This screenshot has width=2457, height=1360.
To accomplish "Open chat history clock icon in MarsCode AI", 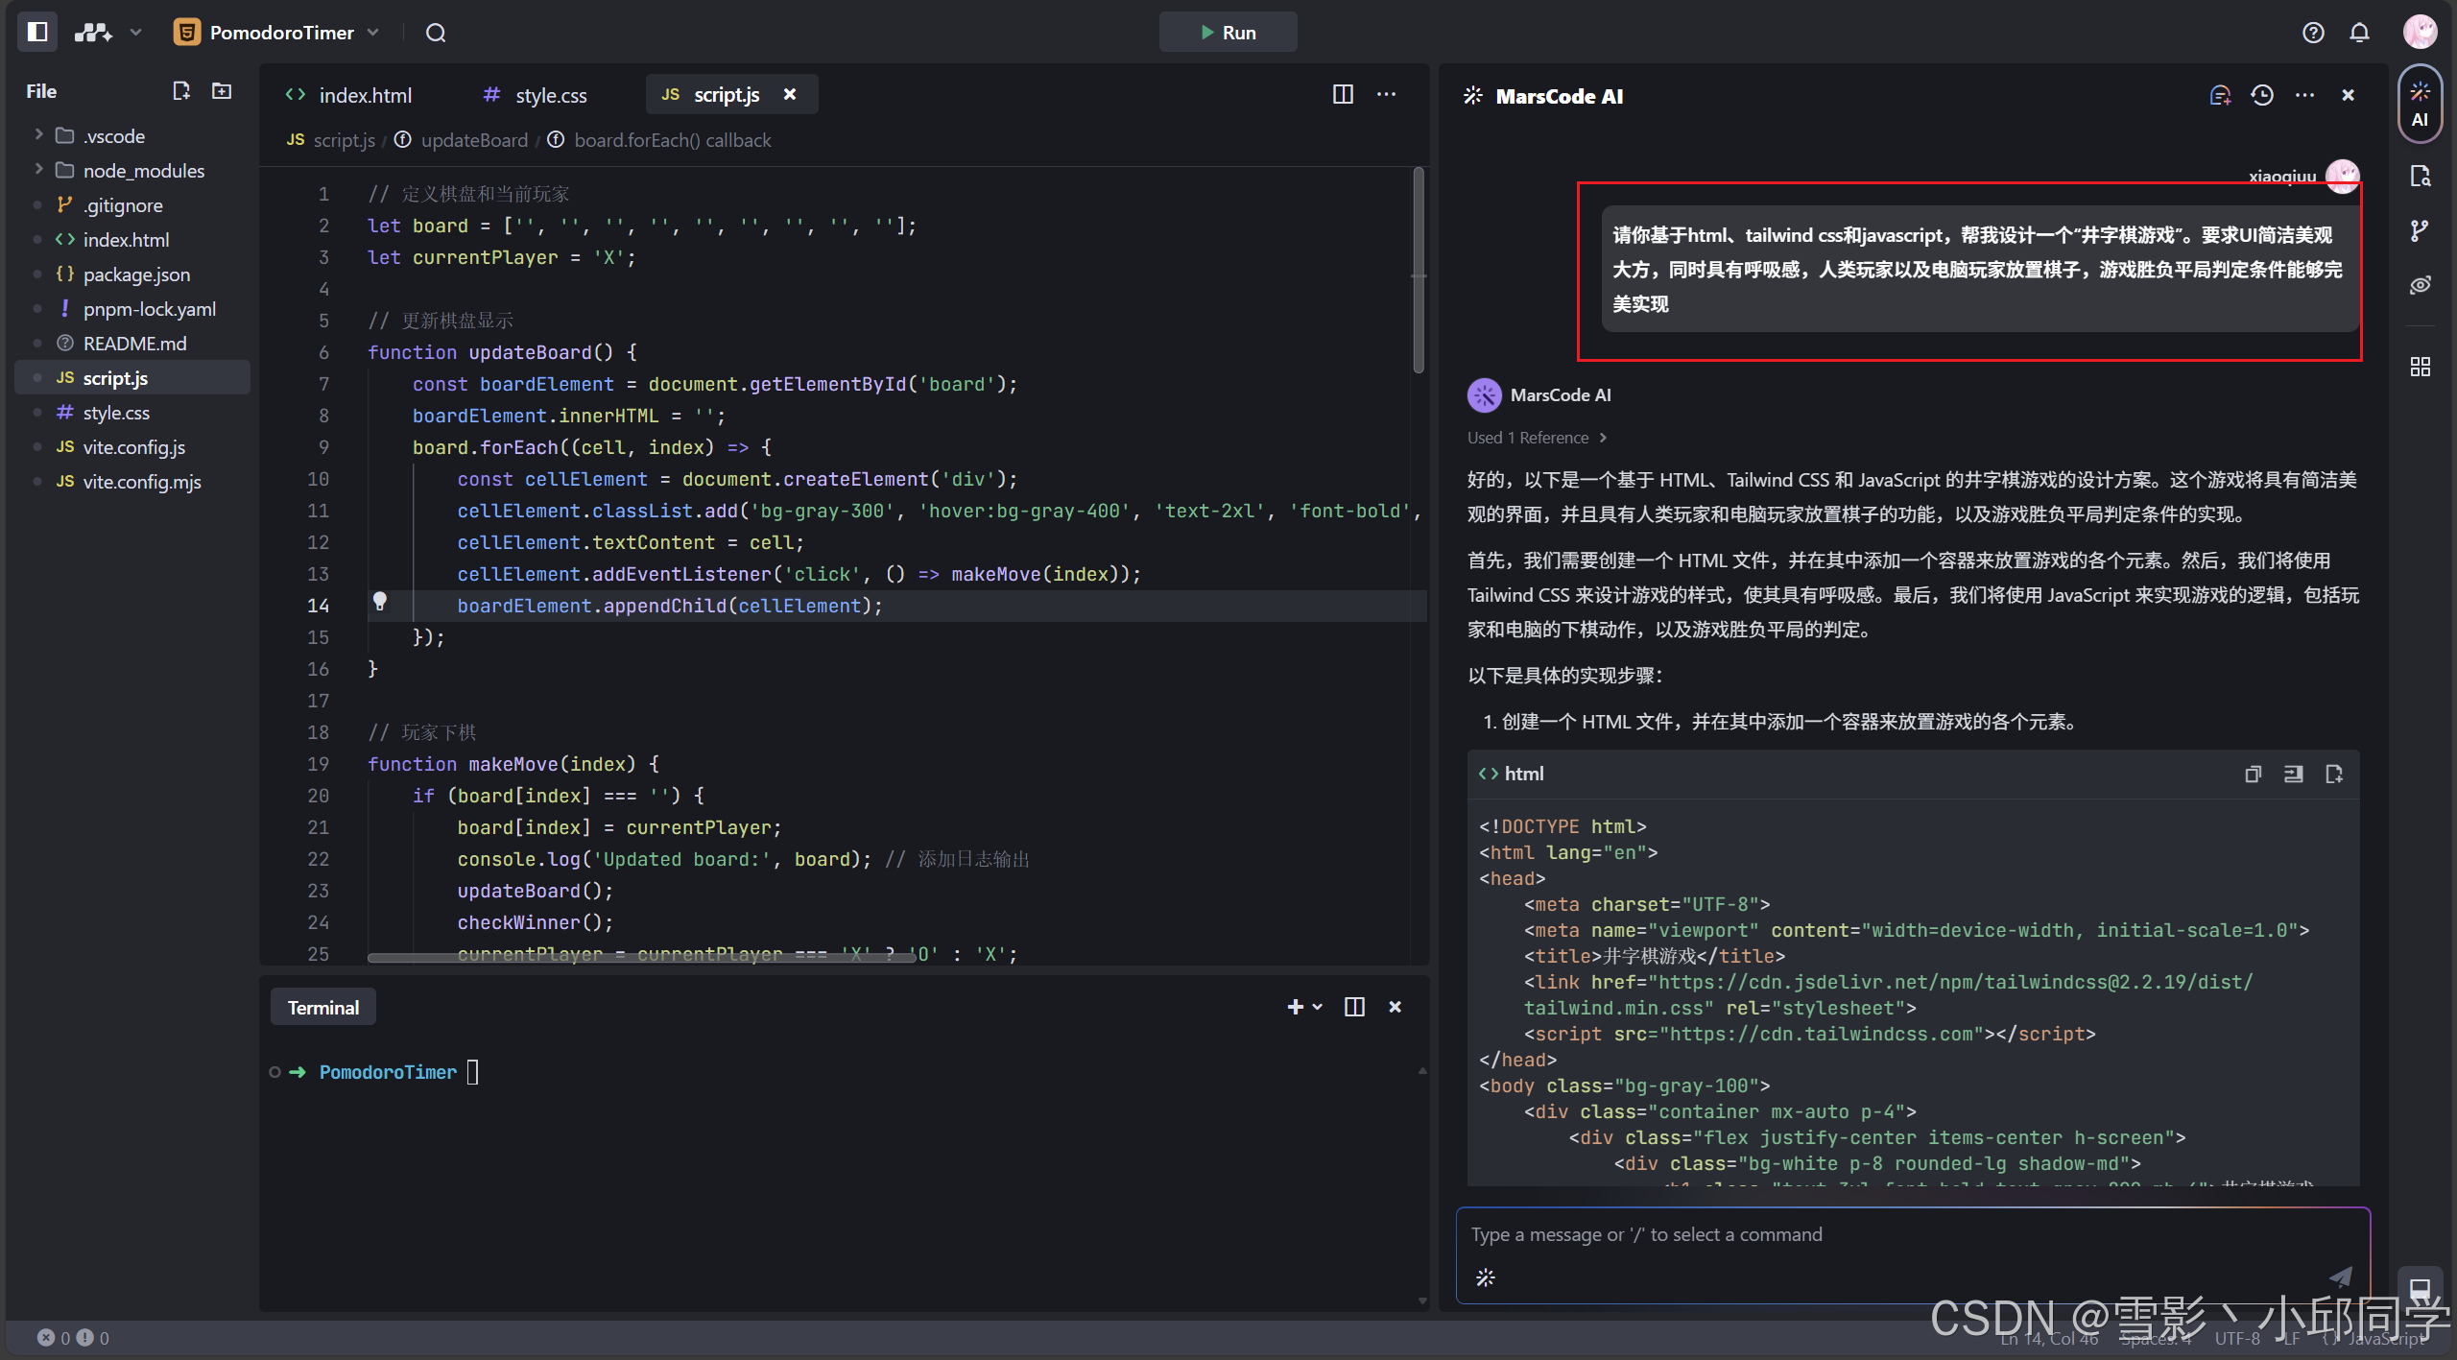I will point(2262,95).
